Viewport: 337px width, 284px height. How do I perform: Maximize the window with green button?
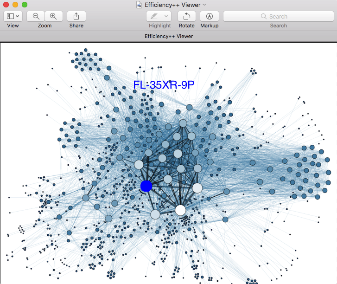pyautogui.click(x=25, y=5)
